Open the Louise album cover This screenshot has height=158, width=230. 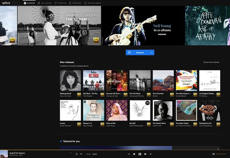coord(70,110)
